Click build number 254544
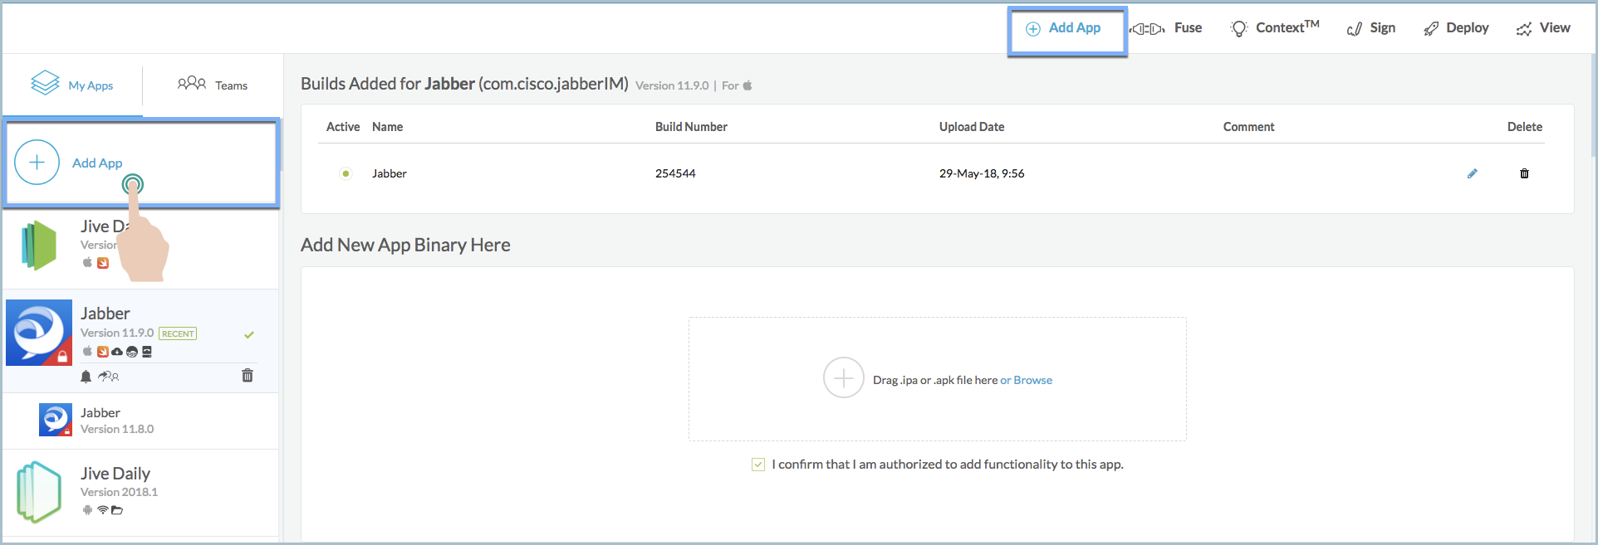This screenshot has height=545, width=1598. pyautogui.click(x=675, y=173)
